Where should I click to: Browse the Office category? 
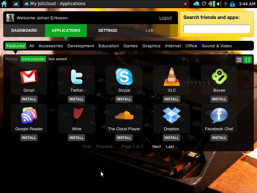191,46
